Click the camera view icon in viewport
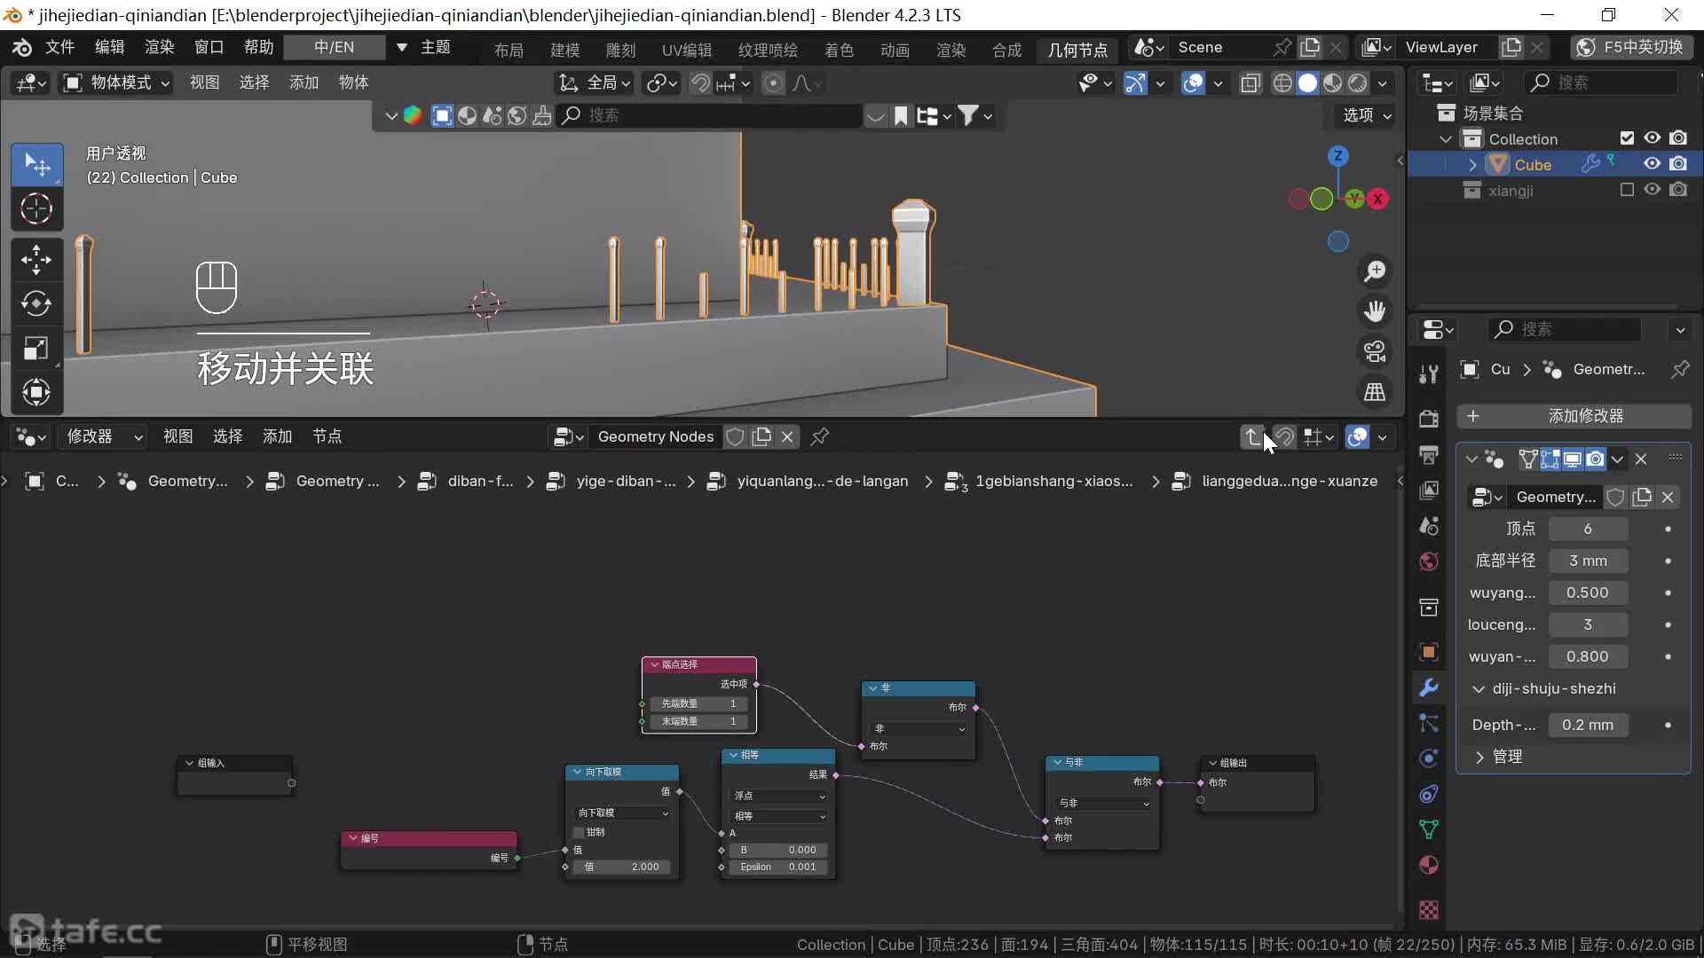The width and height of the screenshot is (1704, 958). point(1375,352)
